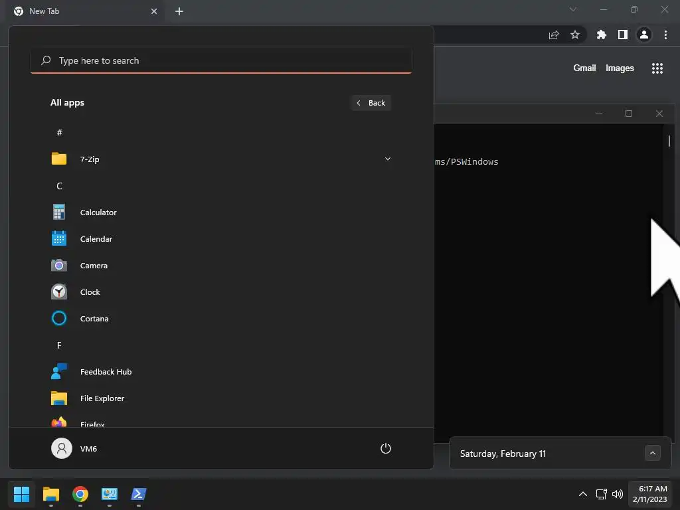Click the ms/PSWindows text in PowerShell

pyautogui.click(x=467, y=162)
